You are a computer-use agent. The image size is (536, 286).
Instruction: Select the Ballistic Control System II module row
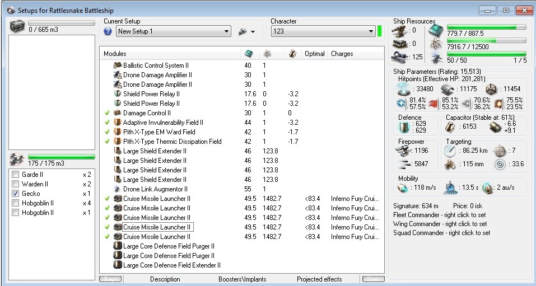(x=242, y=65)
